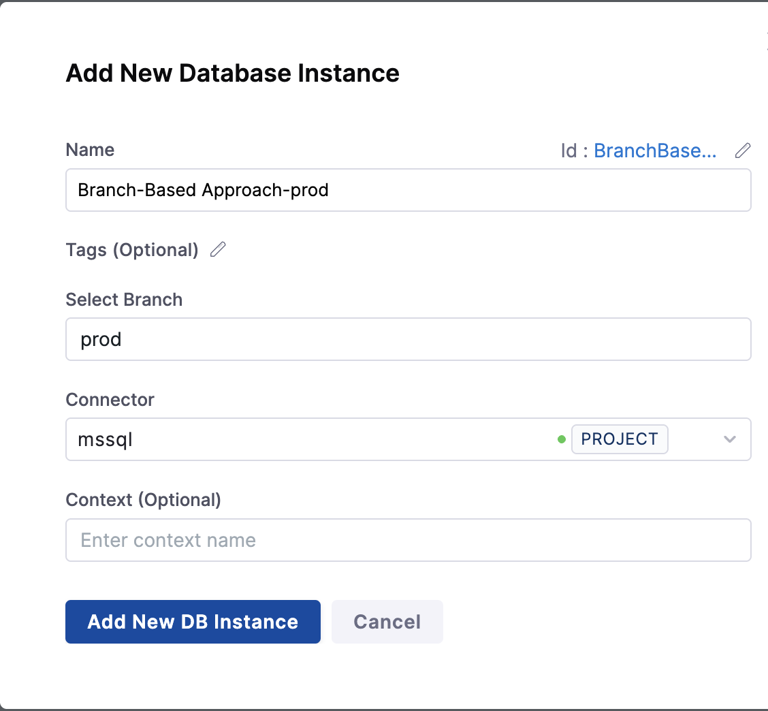This screenshot has width=768, height=711.
Task: Click the Add New Database Instance heading
Action: [x=232, y=73]
